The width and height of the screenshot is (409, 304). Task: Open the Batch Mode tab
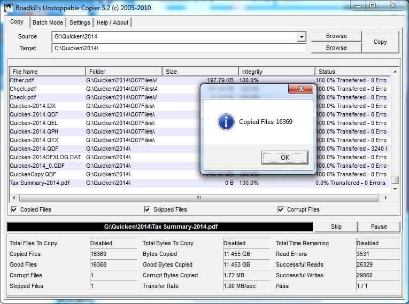pos(48,22)
